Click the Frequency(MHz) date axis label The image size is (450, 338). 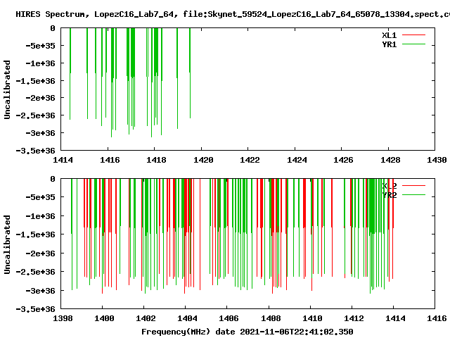tap(247, 332)
